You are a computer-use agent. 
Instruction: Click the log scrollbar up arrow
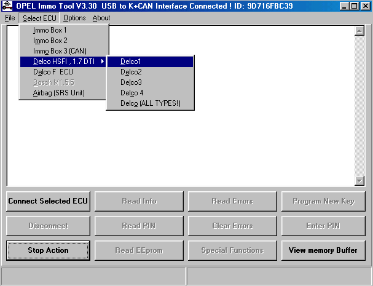pyautogui.click(x=359, y=31)
